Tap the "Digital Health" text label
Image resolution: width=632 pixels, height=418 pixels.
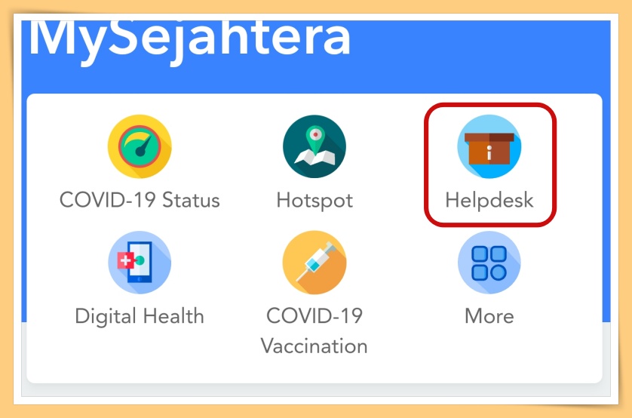point(140,316)
